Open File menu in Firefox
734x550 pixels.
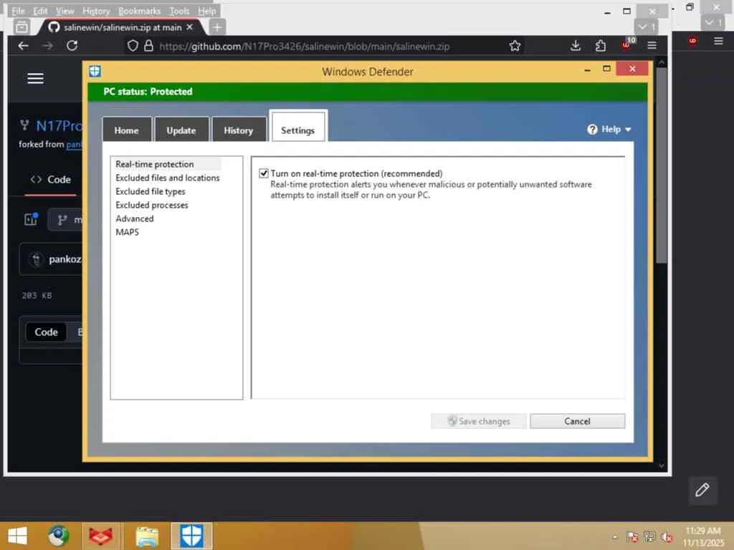(x=18, y=11)
